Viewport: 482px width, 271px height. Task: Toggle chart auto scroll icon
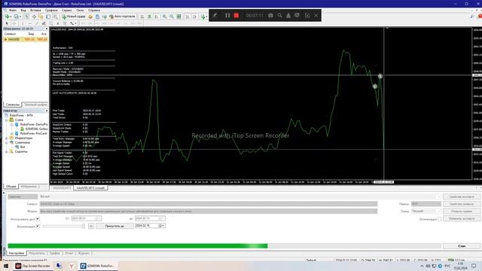coord(188,17)
